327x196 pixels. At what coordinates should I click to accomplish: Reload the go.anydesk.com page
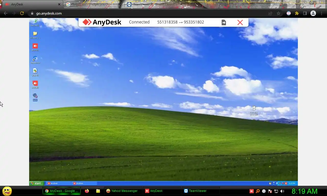(x=22, y=13)
